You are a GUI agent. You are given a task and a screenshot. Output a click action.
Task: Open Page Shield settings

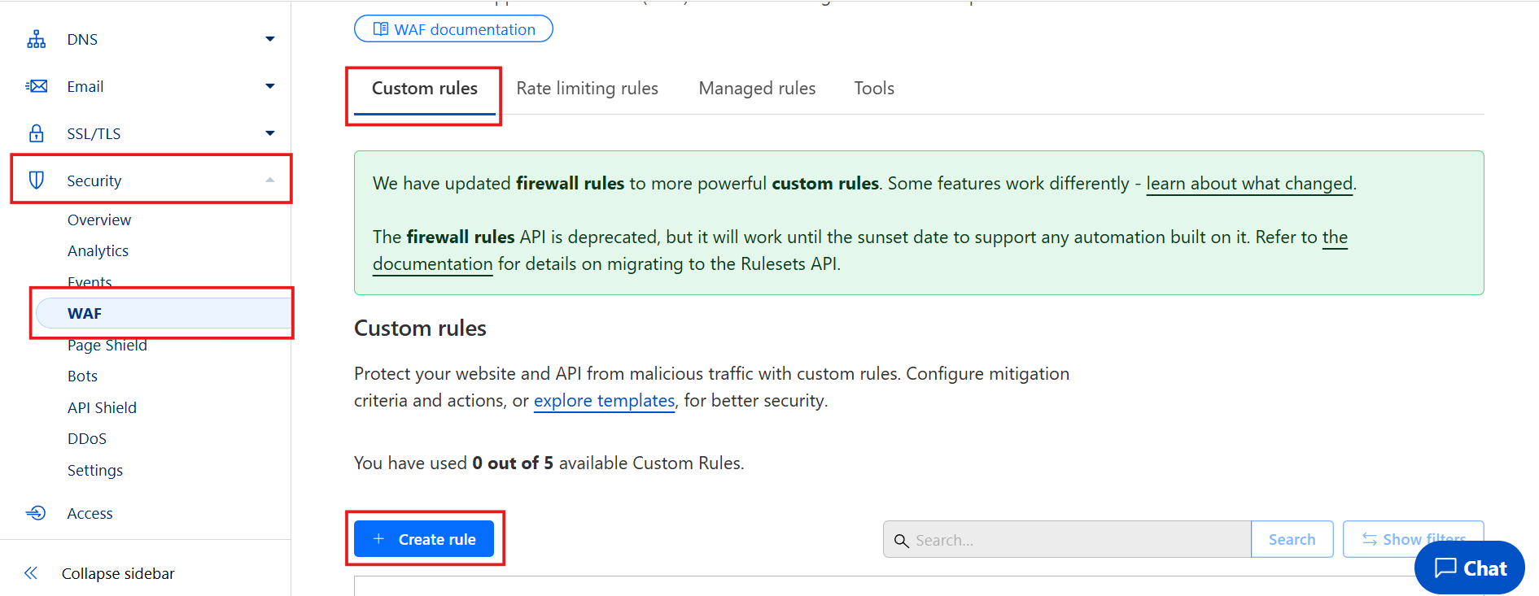coord(107,345)
